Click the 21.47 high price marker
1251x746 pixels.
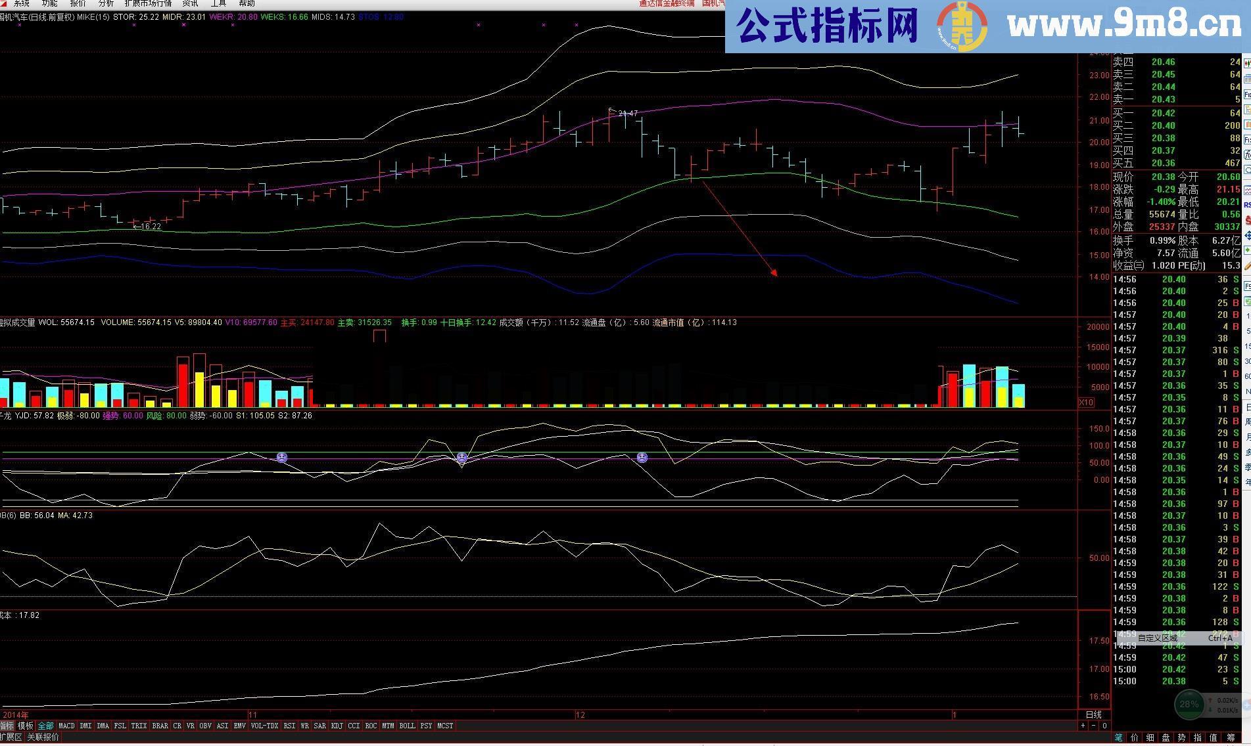coord(627,114)
